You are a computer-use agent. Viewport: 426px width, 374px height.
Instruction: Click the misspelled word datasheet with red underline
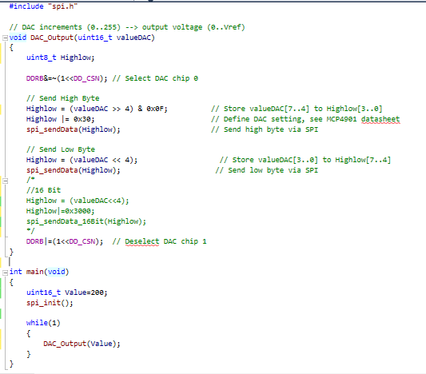click(x=380, y=119)
